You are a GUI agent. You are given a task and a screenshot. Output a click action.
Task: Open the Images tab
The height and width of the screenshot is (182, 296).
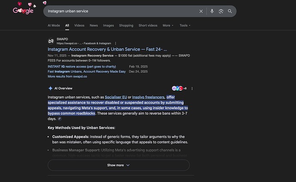(x=109, y=25)
